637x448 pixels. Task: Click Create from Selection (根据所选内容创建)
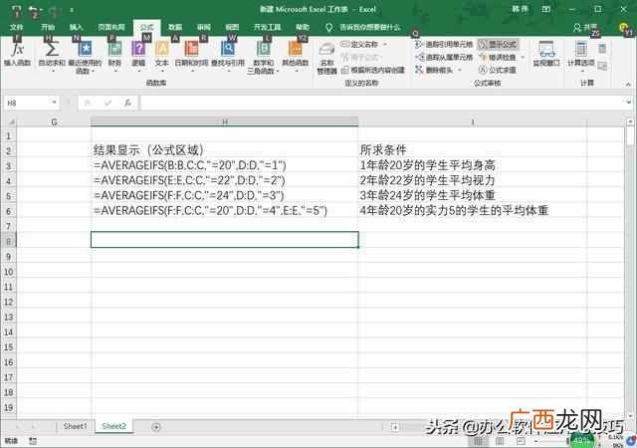[x=373, y=70]
